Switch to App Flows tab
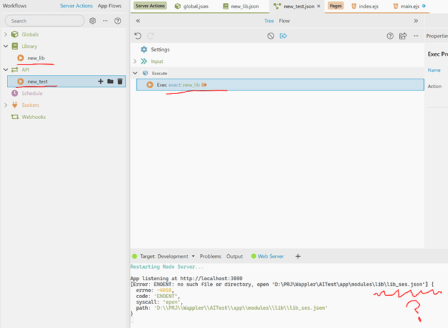 pyautogui.click(x=110, y=6)
